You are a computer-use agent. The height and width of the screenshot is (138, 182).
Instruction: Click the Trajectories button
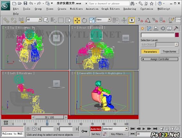169,52
